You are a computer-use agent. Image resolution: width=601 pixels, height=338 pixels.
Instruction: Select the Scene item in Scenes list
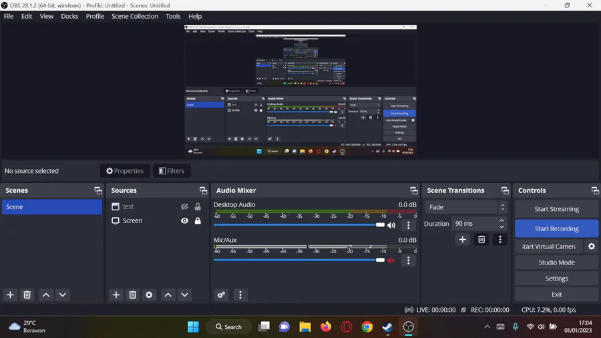51,207
